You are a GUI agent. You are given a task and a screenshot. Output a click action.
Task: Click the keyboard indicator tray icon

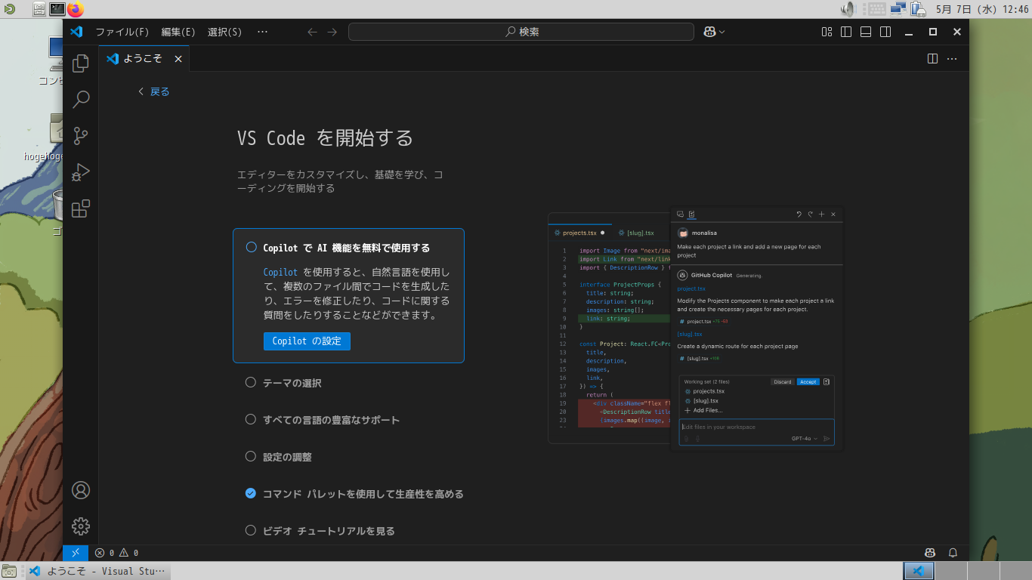(x=876, y=9)
